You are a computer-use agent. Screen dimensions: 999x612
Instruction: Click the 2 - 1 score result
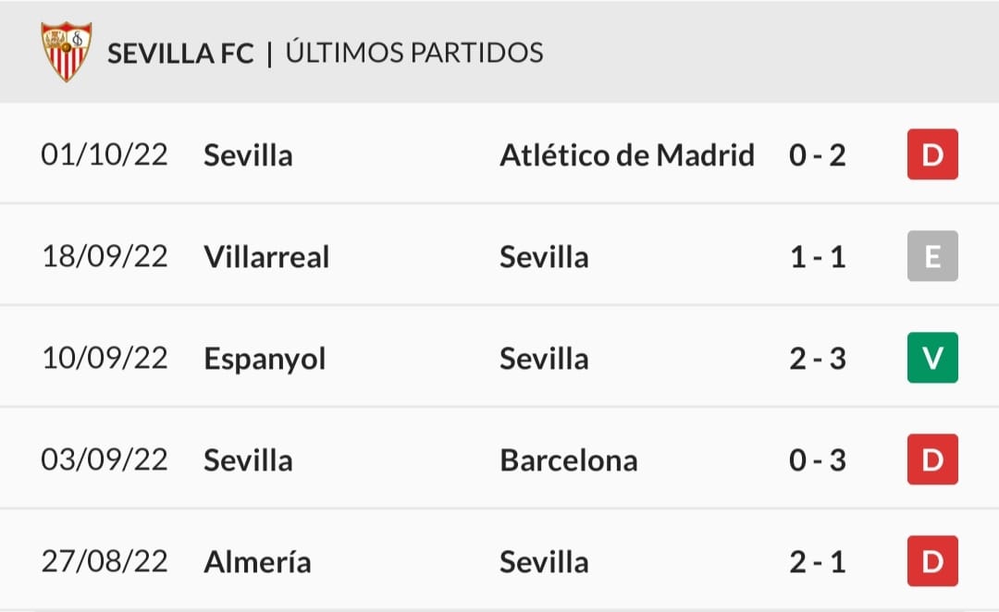point(818,562)
